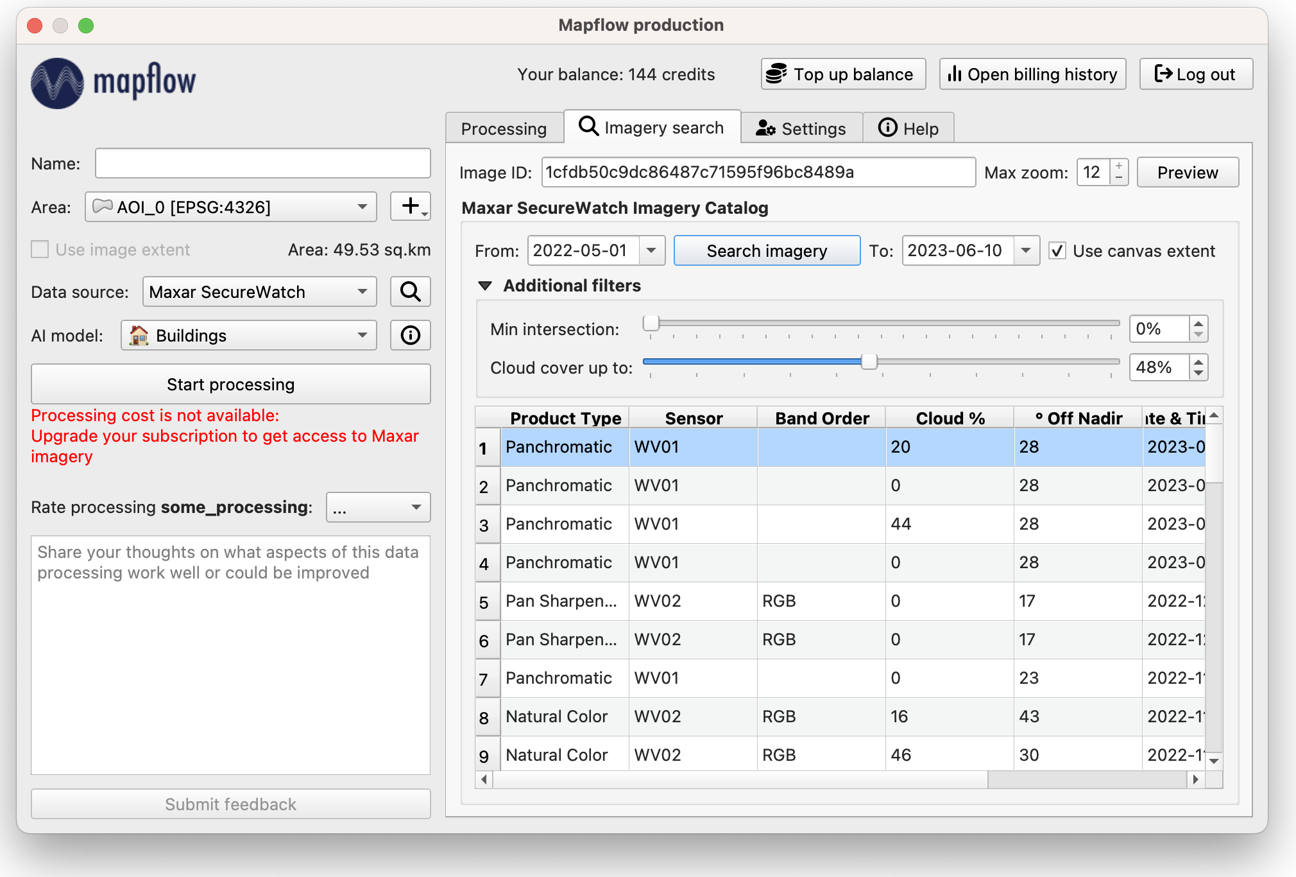
Task: Click the Cloud cover slider handle
Action: tap(869, 361)
